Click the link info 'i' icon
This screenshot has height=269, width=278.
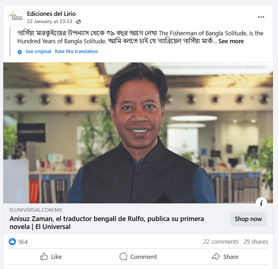(x=261, y=203)
